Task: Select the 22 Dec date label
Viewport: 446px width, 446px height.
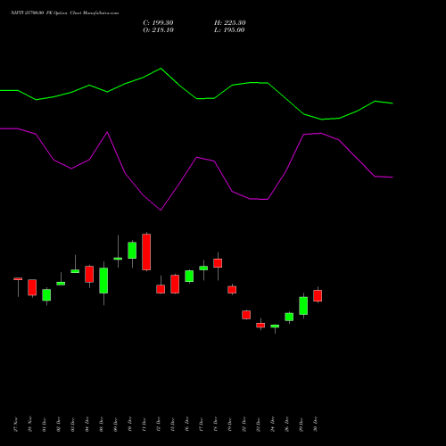Action: click(x=244, y=425)
